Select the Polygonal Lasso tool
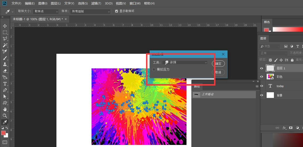 (x=5, y=39)
